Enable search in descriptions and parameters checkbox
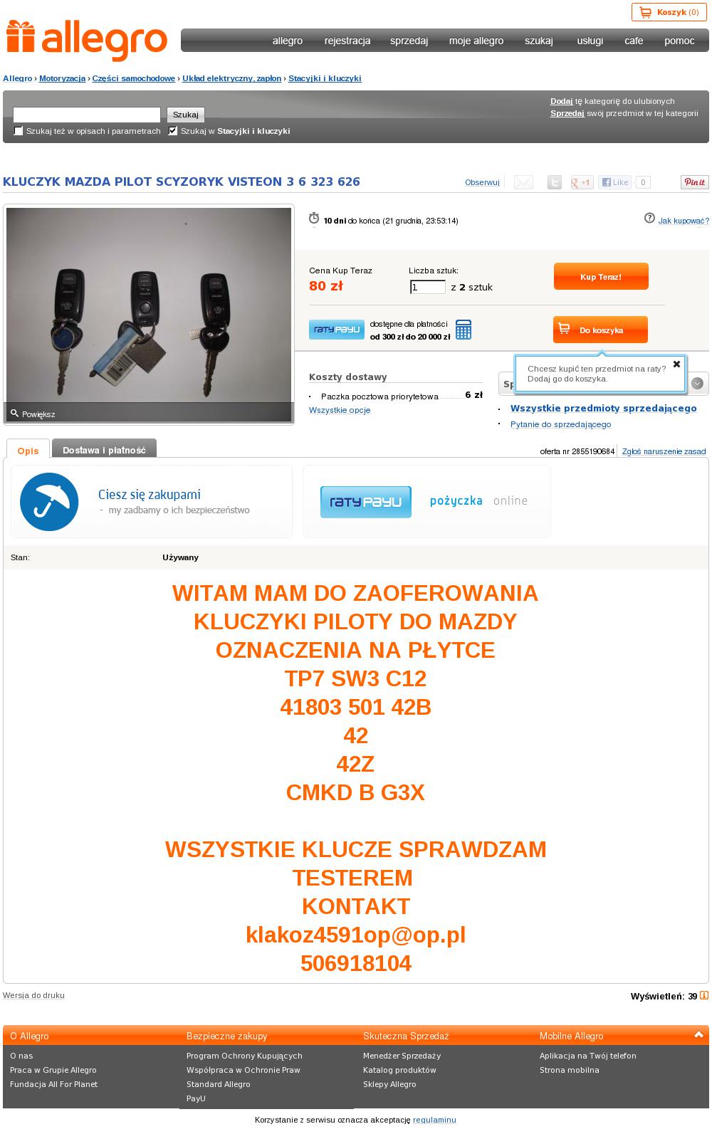Image resolution: width=712 pixels, height=1134 pixels. pos(19,131)
